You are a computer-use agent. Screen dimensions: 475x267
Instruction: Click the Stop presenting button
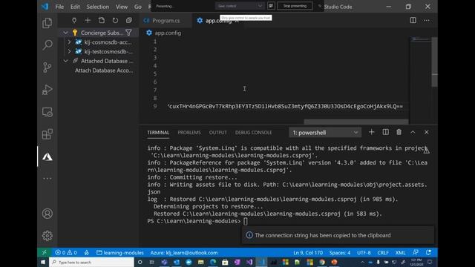295,6
